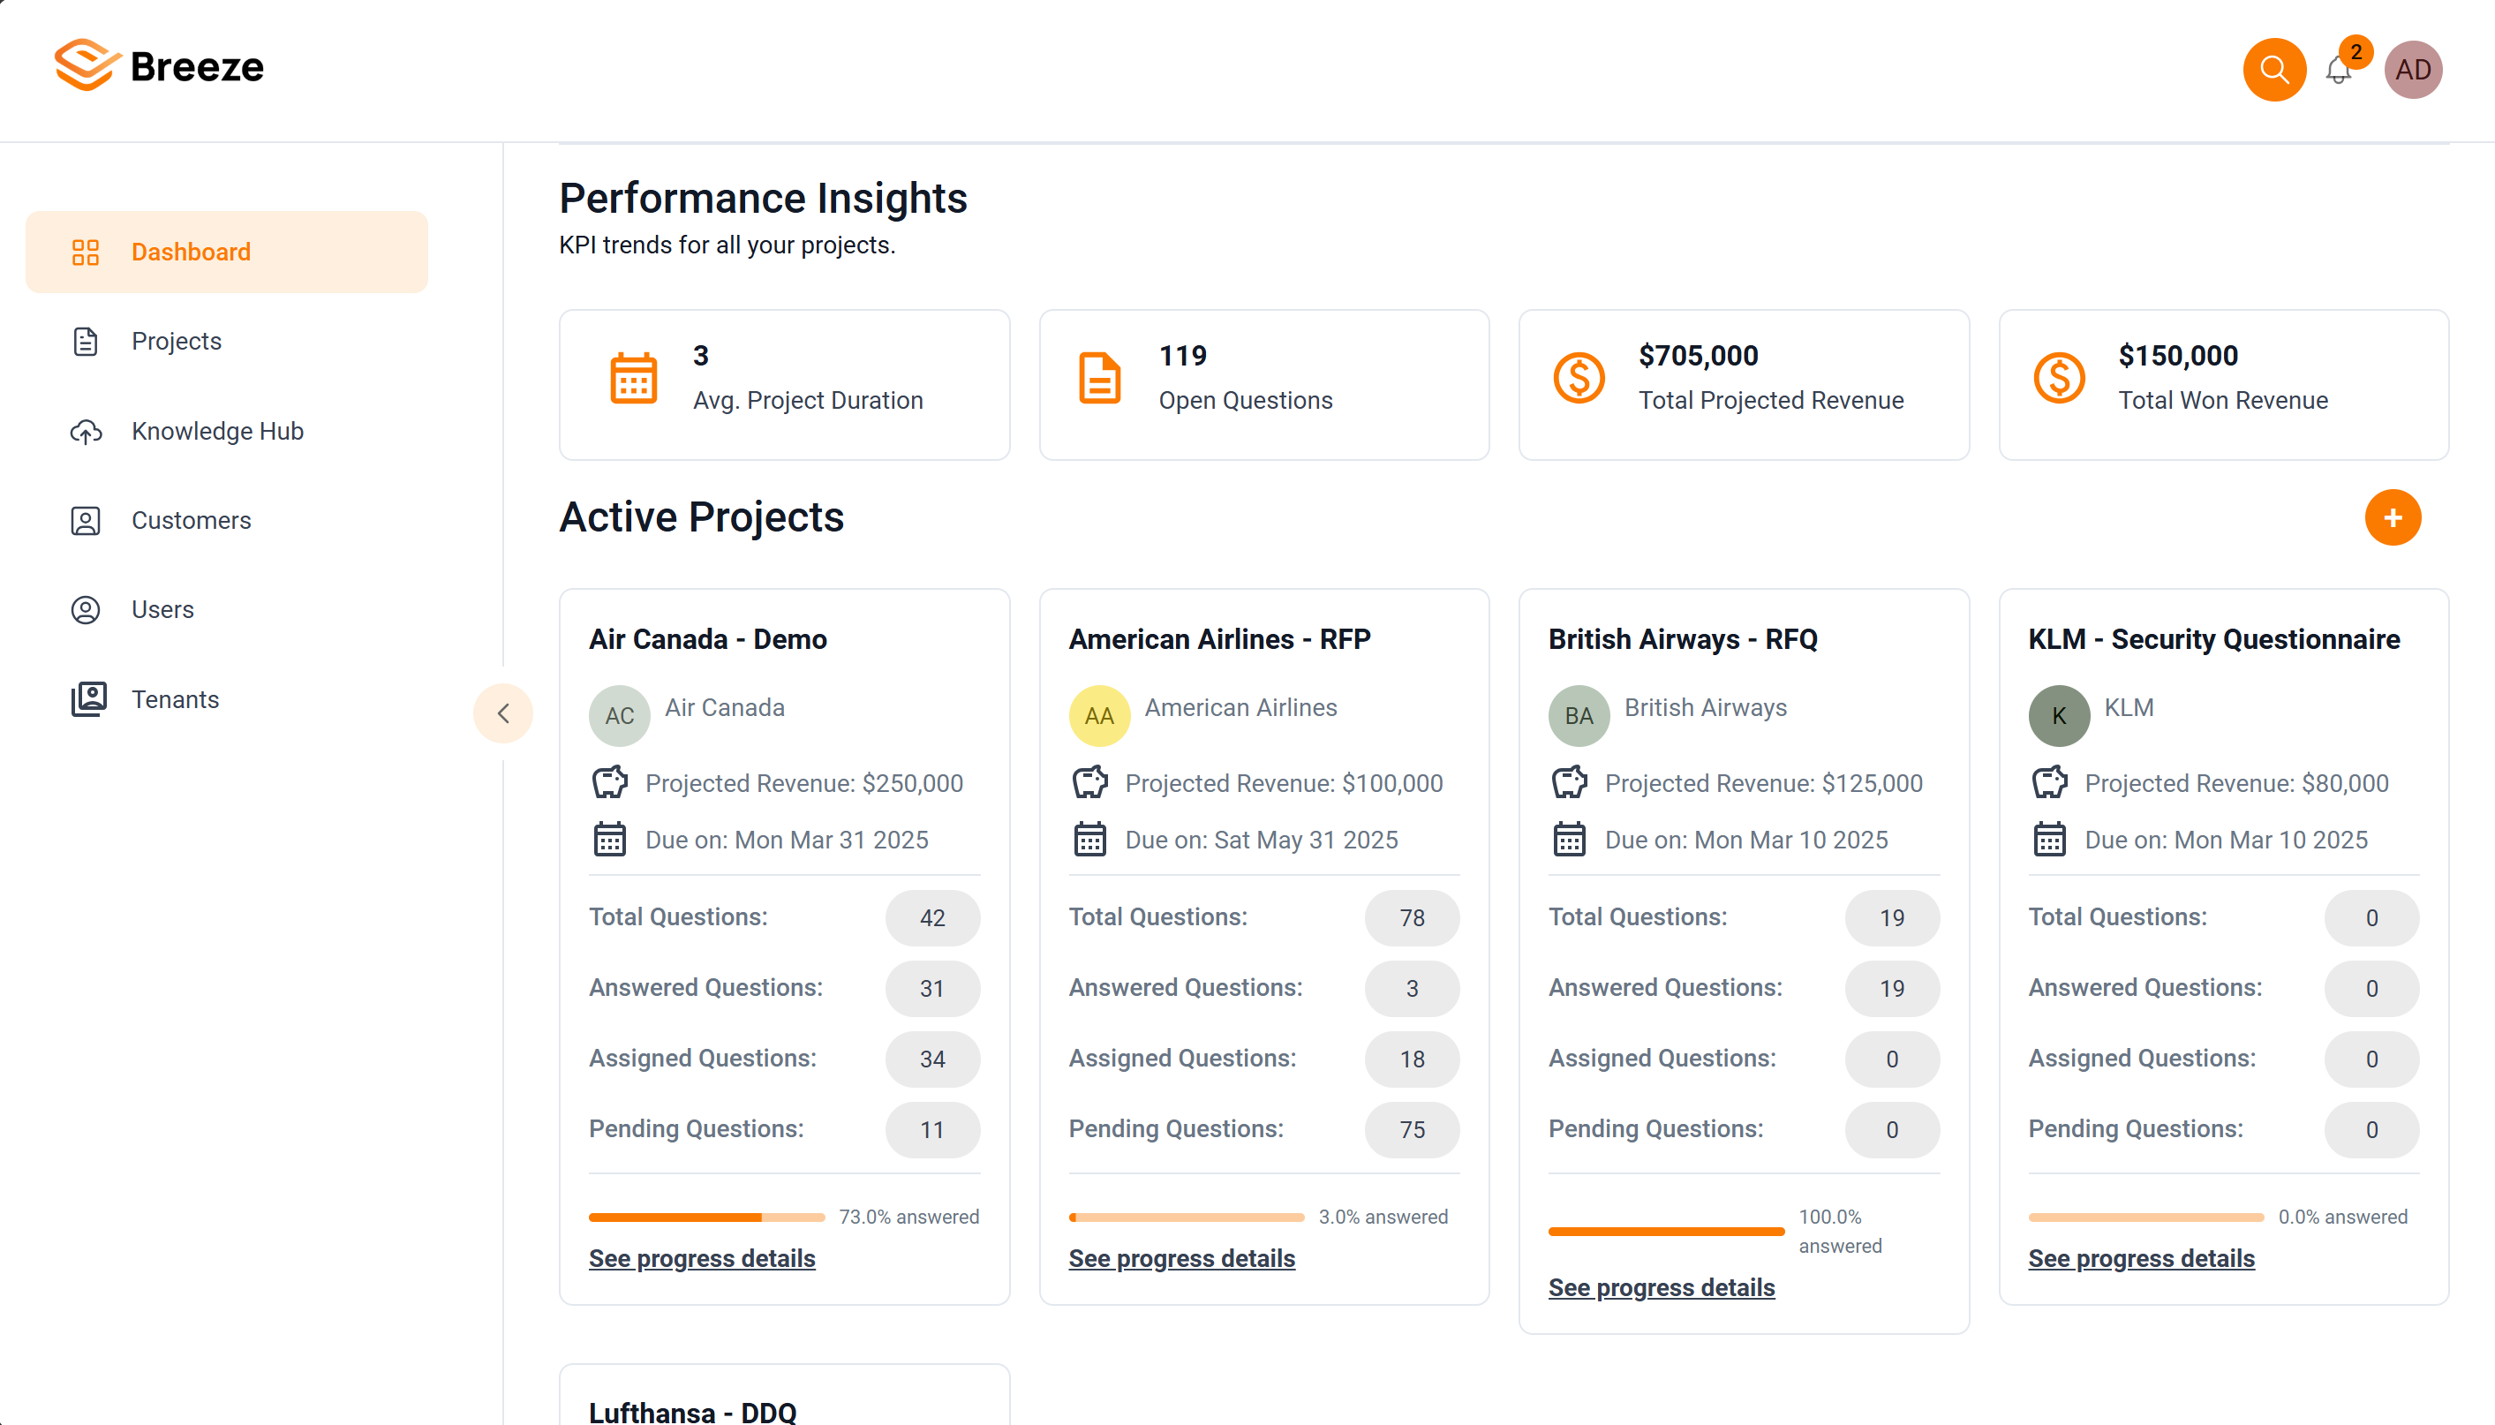Click the Breeze logo
This screenshot has width=2495, height=1425.
tap(160, 66)
